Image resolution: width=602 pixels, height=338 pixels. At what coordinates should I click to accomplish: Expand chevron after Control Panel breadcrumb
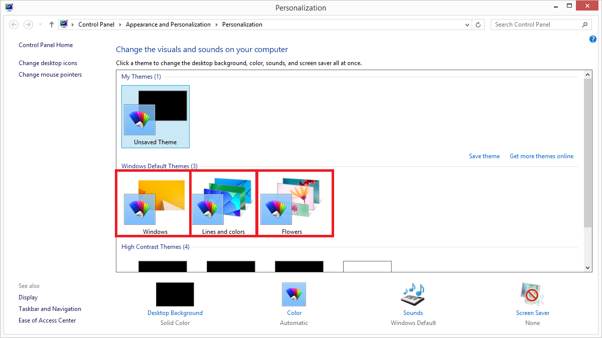[x=120, y=25]
